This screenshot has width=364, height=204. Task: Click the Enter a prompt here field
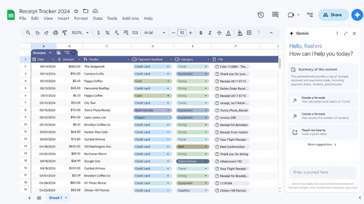click(x=323, y=172)
